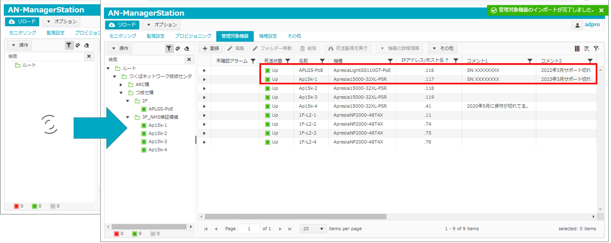The height and width of the screenshot is (243, 611).
Task: Click リロード in the background window
Action: pos(22,21)
